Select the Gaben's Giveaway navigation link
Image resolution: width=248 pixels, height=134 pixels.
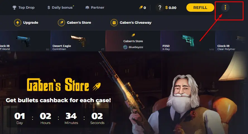(136, 23)
